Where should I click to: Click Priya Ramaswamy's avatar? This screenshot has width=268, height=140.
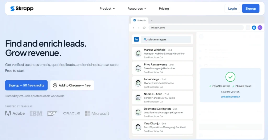tap(138, 68)
